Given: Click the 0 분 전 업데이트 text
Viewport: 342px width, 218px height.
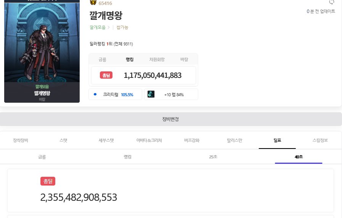Looking at the screenshot, I should [x=321, y=11].
